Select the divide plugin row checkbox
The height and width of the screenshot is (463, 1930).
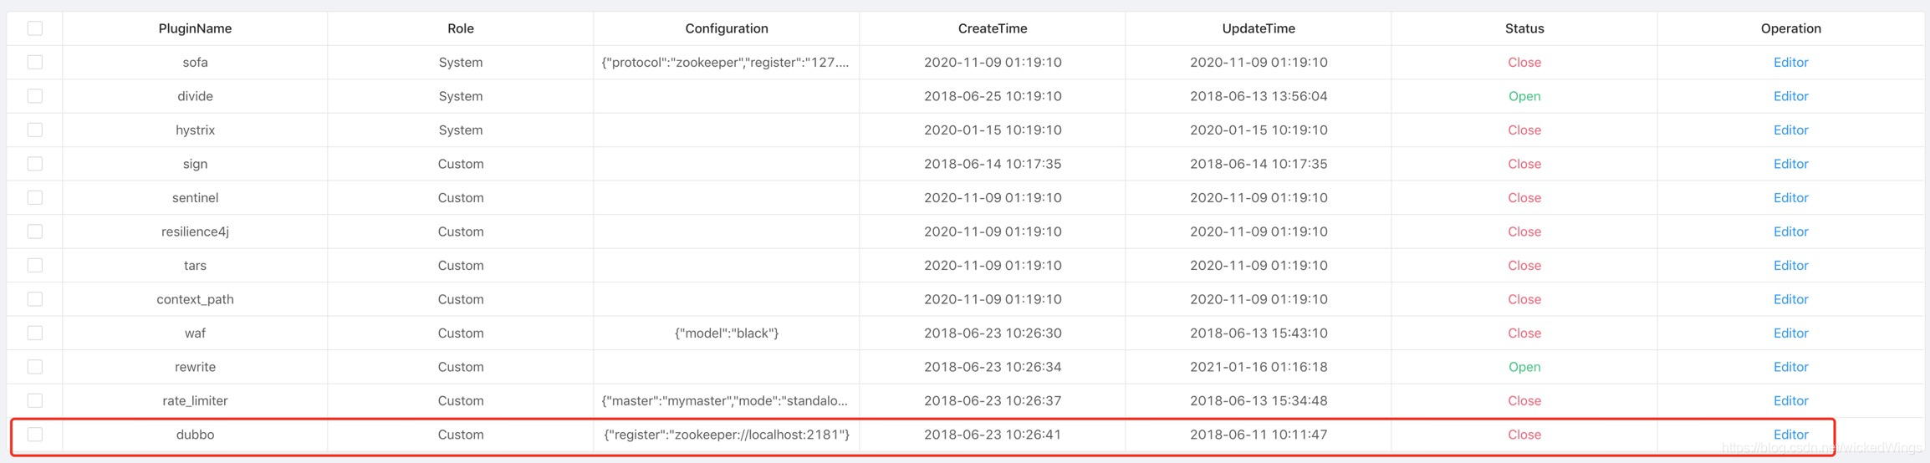pyautogui.click(x=34, y=96)
